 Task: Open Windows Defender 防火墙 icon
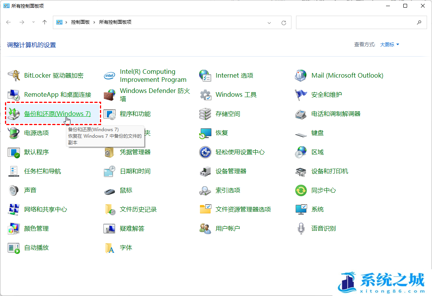(110, 94)
